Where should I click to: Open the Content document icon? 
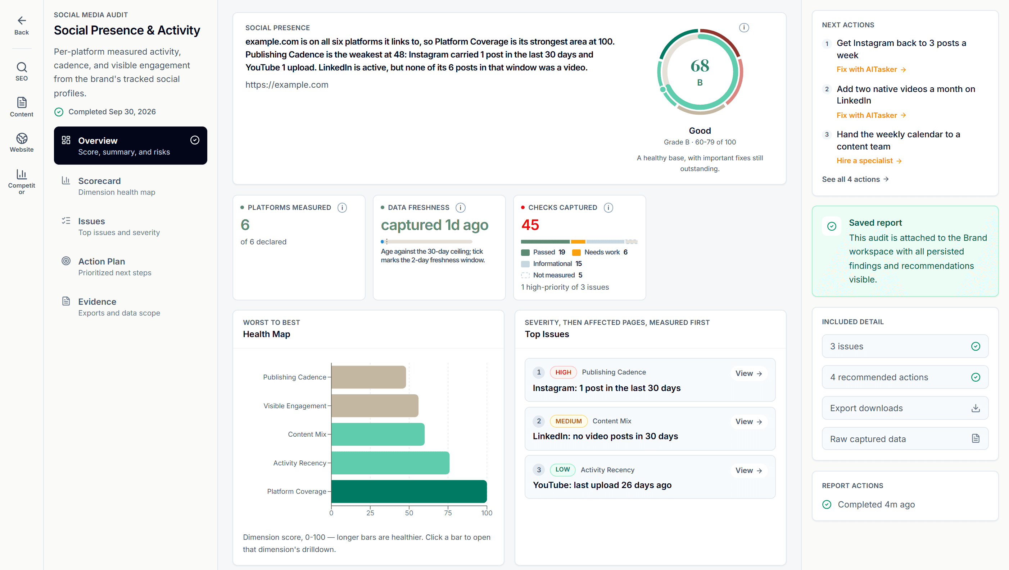[x=22, y=102]
